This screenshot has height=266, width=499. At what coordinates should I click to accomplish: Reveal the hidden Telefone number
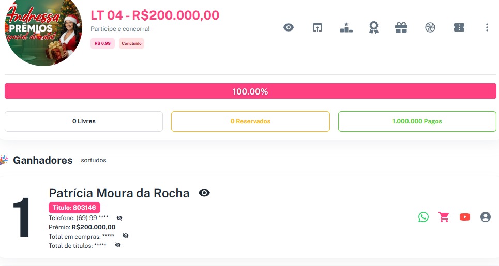click(x=119, y=218)
